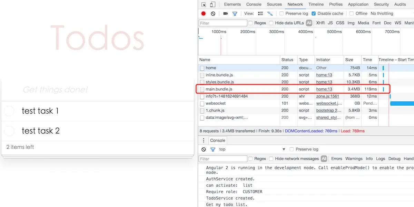Open the Security tab
Viewport: 414px width, 207px height.
pos(381,4)
